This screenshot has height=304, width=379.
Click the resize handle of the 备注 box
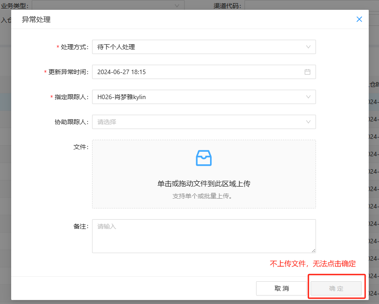click(313, 250)
